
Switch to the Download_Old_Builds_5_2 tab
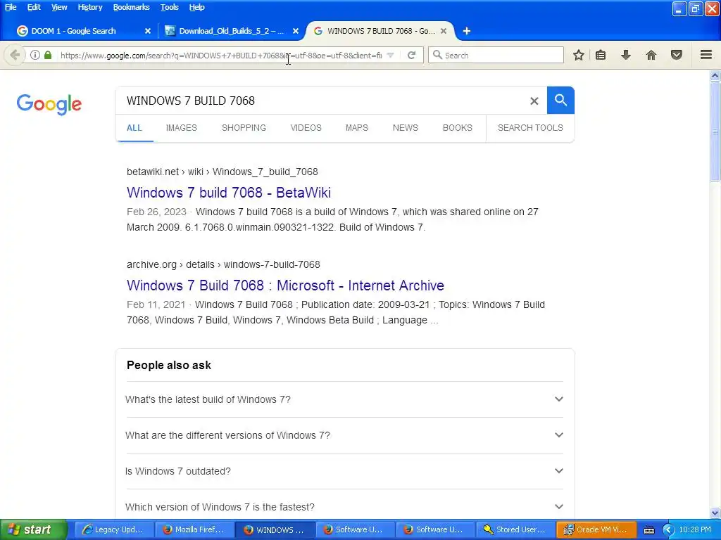pyautogui.click(x=231, y=31)
